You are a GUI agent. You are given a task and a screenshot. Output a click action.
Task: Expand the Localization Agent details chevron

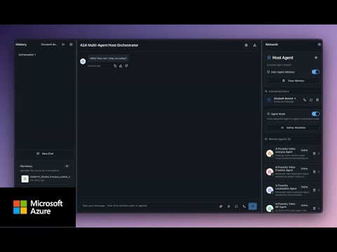click(319, 190)
